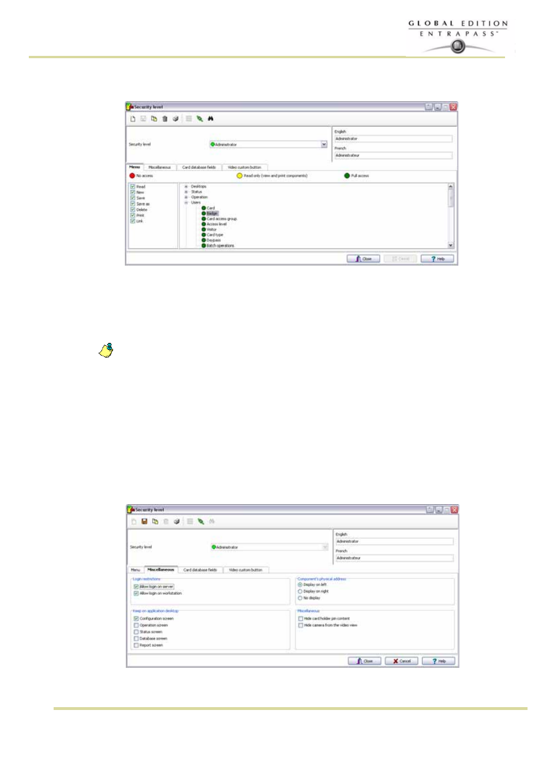Uncheck the Read checkbox
The height and width of the screenshot is (778, 550).
[133, 187]
